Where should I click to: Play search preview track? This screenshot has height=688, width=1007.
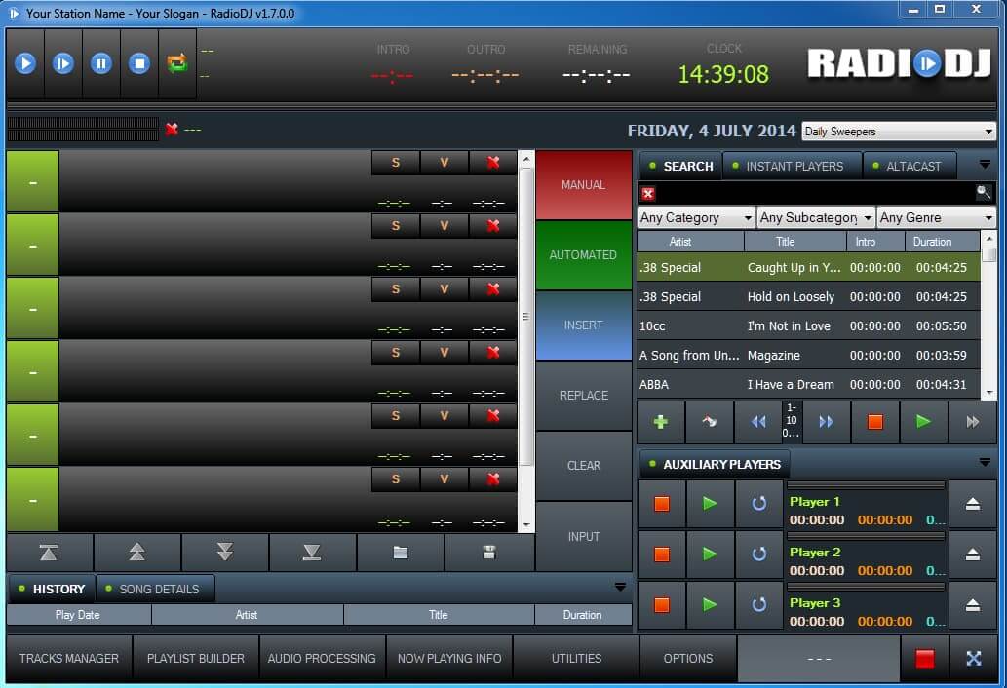(923, 422)
